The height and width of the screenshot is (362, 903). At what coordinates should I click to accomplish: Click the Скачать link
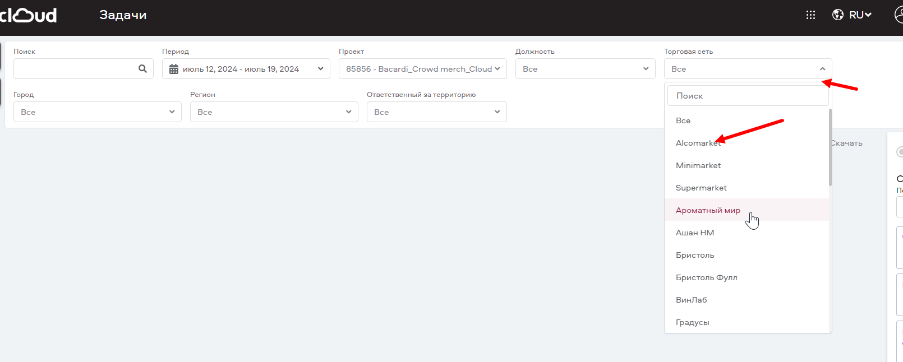(x=847, y=143)
